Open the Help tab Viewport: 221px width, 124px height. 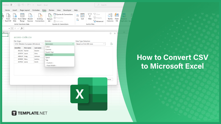[76, 10]
